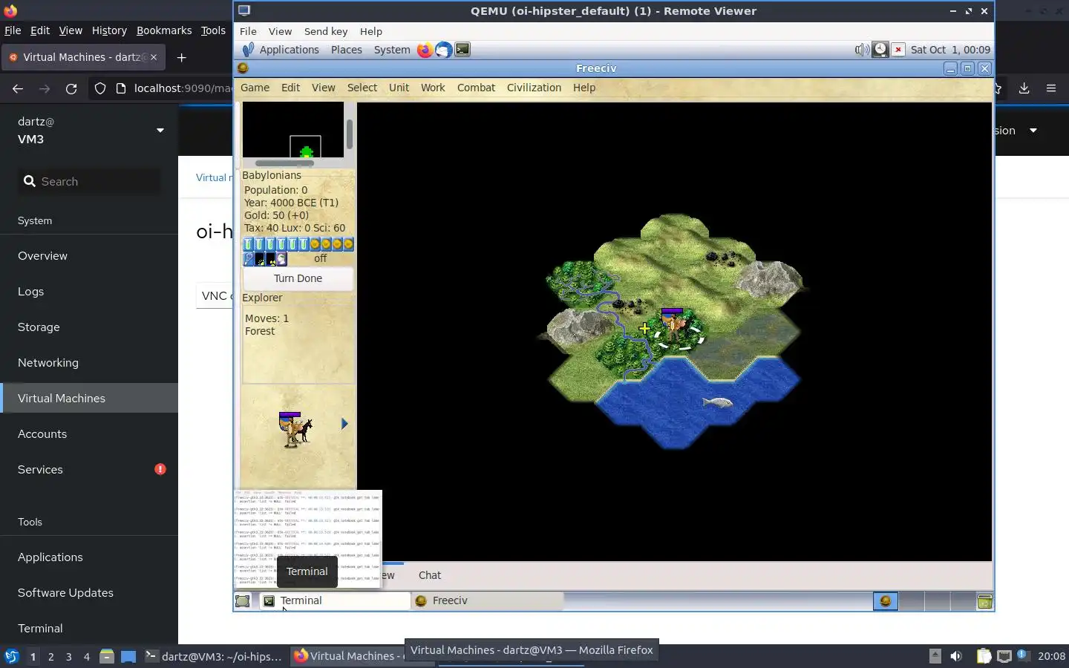The image size is (1069, 668).
Task: Click the government indicator head icon
Action: [x=281, y=259]
